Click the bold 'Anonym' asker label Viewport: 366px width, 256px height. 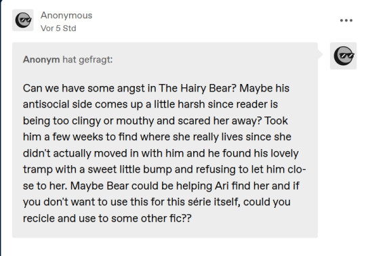41,60
